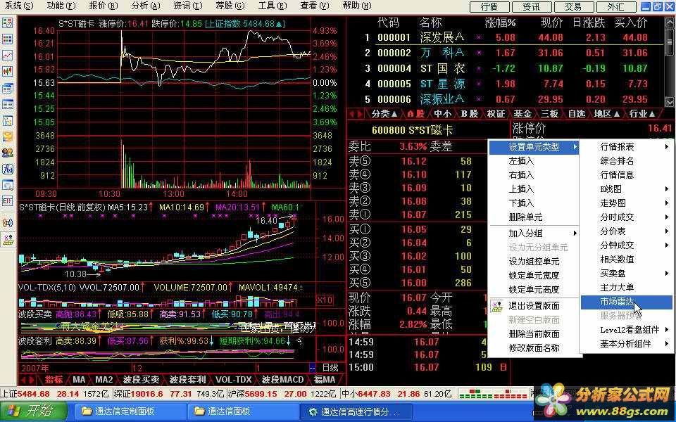Click the radar broadcast icon in sidebar

point(7,223)
